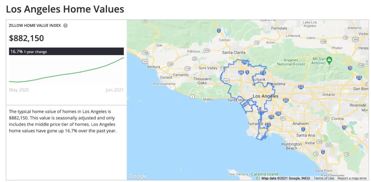Viewport: 371px width, 182px height.
Task: Click the Angeles National Forest label
Action: coord(291,62)
